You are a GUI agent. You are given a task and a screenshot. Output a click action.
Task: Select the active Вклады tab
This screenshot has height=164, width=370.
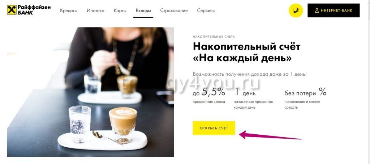click(x=143, y=10)
